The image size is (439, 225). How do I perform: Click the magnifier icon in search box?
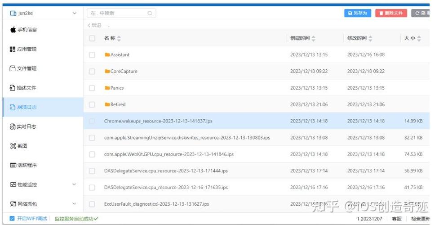click(150, 13)
